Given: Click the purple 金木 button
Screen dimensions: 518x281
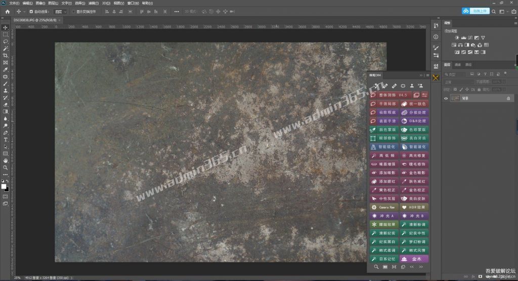Looking at the screenshot, I should [x=414, y=259].
